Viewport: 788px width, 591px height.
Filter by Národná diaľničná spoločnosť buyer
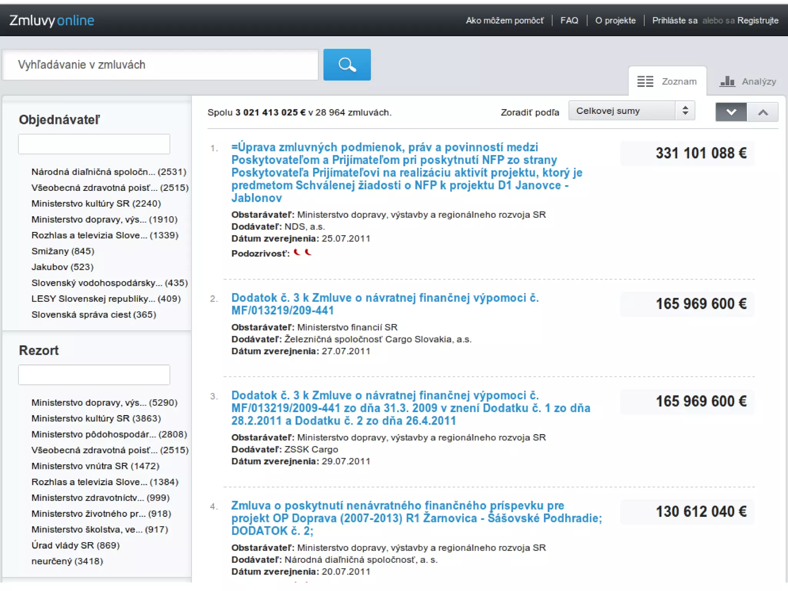[x=109, y=172]
